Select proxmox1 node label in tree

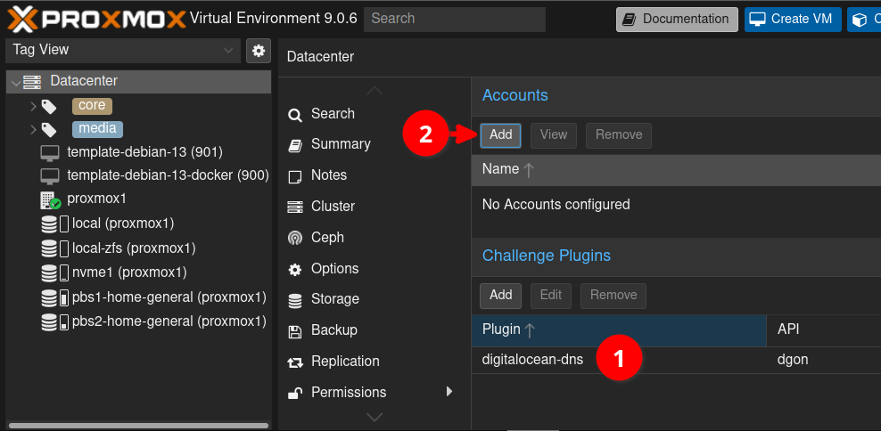point(96,199)
